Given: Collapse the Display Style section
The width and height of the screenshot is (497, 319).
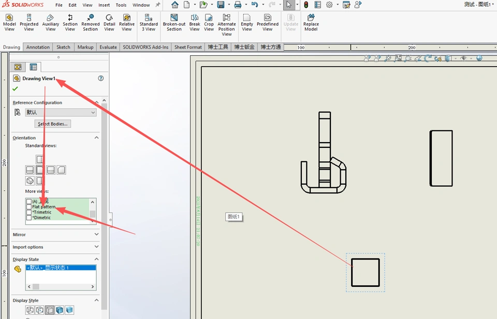Looking at the screenshot, I should point(97,300).
